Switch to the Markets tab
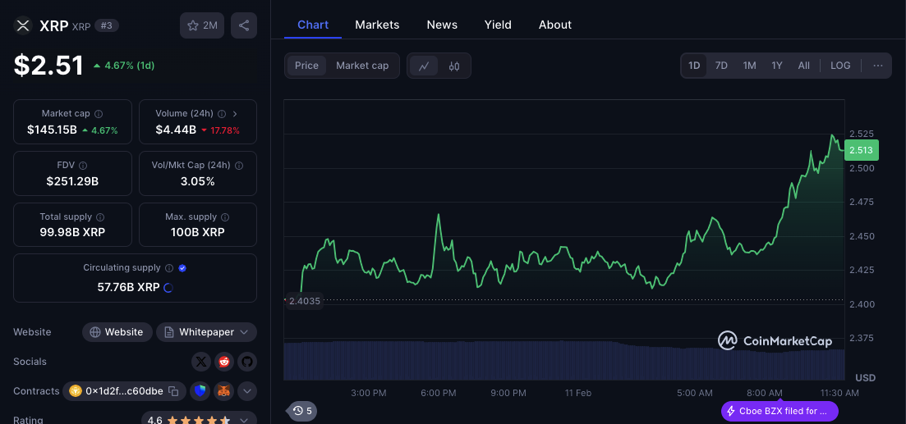Screen dimensions: 906x424 tap(377, 25)
